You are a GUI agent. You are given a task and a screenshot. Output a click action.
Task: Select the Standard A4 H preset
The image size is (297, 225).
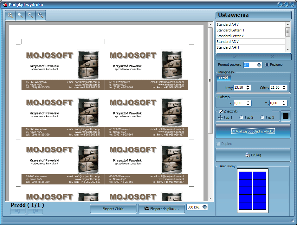click(x=250, y=47)
